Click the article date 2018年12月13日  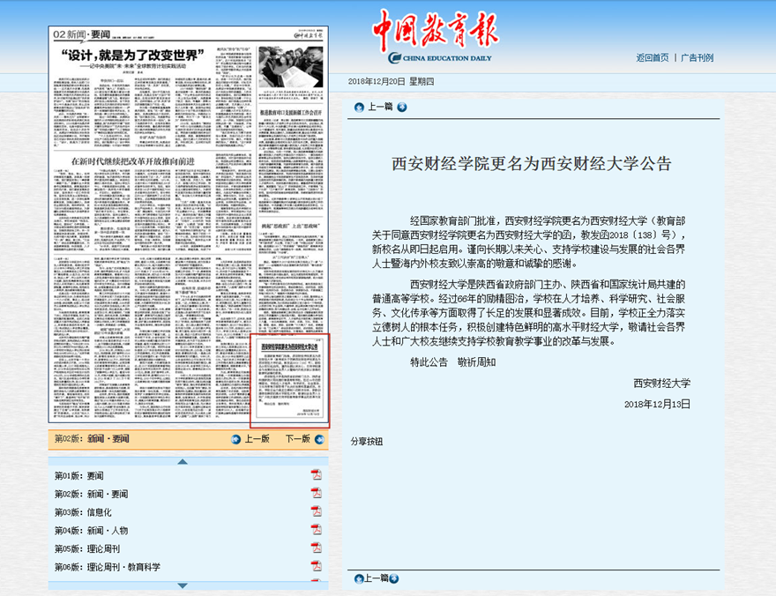pos(657,404)
